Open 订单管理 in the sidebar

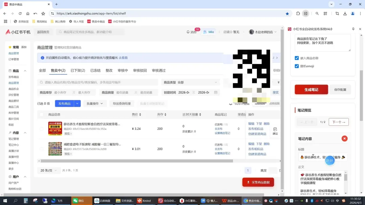(x=14, y=59)
